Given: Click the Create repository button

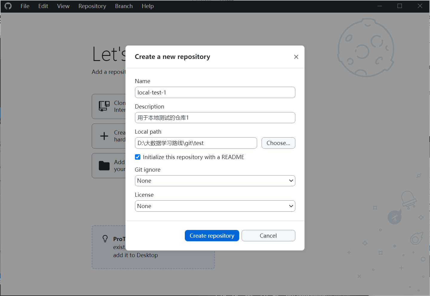Looking at the screenshot, I should point(212,236).
